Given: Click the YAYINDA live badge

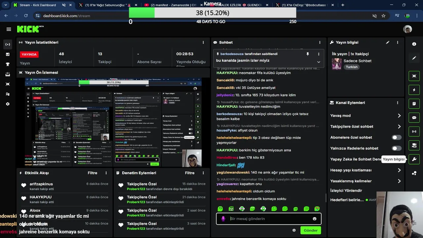Looking at the screenshot, I should coord(29,54).
